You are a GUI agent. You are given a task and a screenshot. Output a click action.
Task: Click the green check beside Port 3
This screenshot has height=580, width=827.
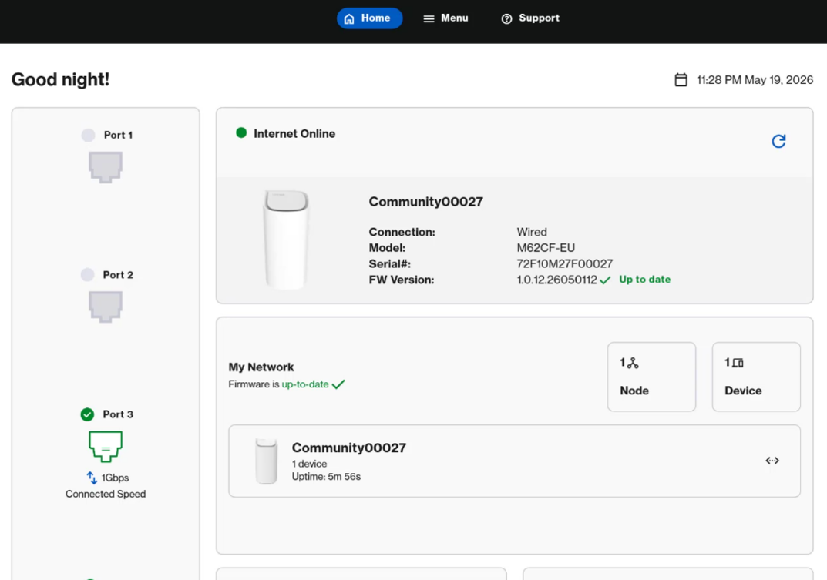click(88, 414)
